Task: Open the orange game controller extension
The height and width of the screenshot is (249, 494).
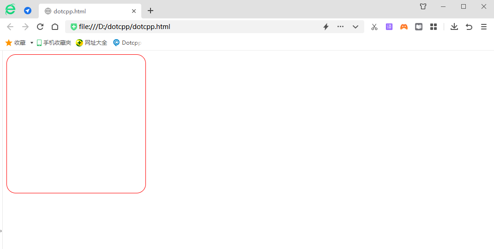Action: [404, 27]
